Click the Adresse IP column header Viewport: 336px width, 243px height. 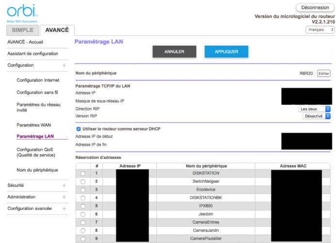tap(130, 166)
